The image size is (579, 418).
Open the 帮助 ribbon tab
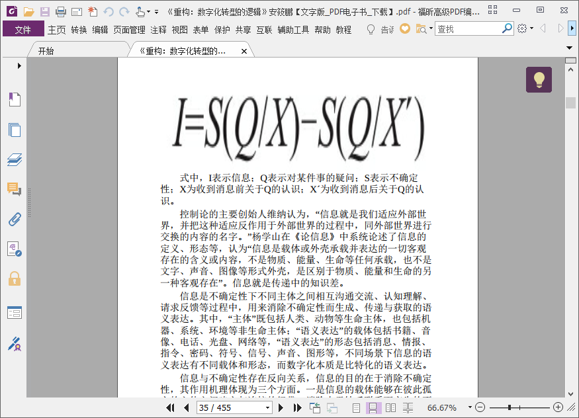tap(322, 30)
